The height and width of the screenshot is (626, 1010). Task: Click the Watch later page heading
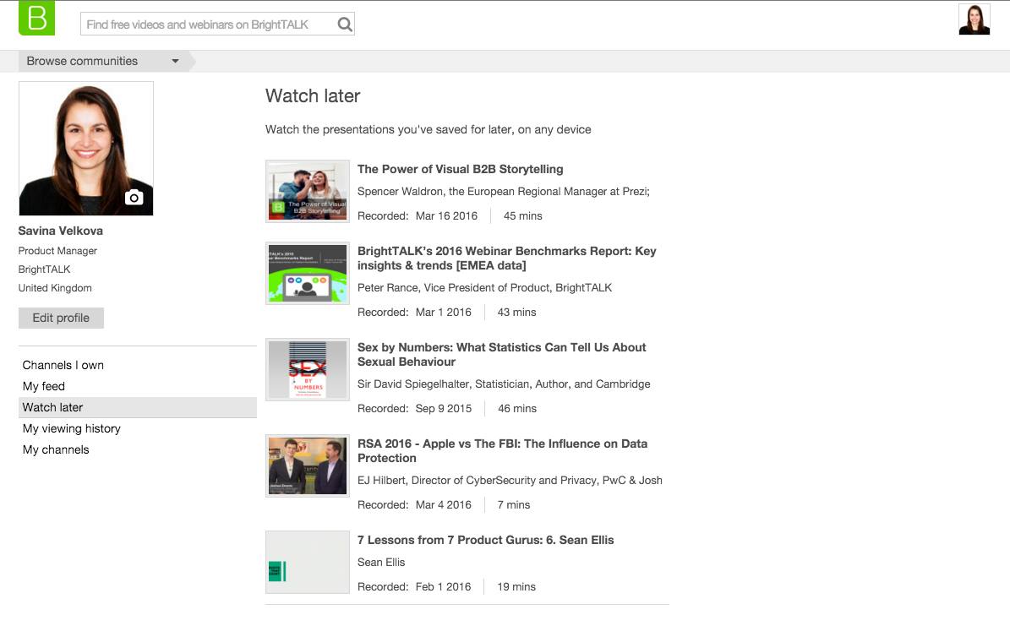(313, 96)
